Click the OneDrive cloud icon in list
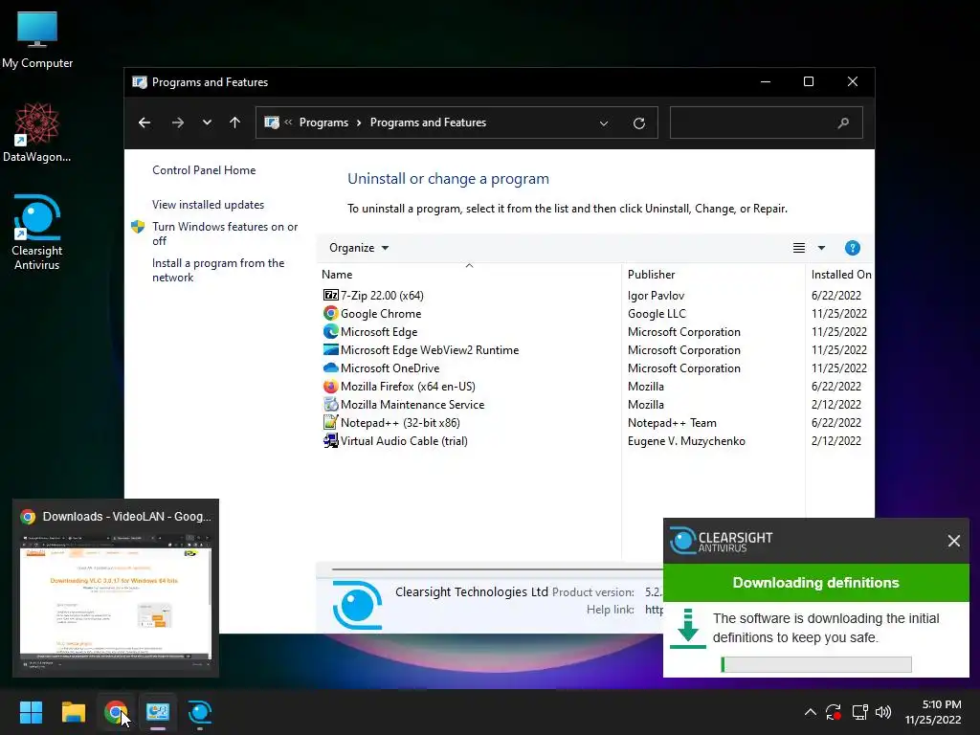 [x=330, y=367]
